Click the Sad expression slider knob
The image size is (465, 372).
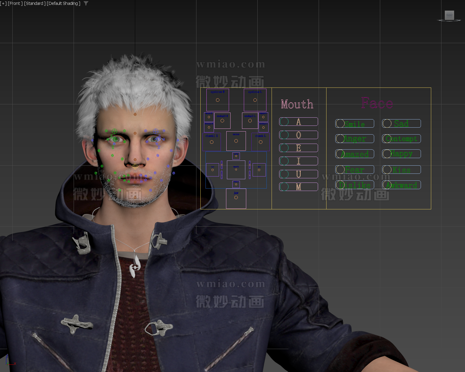coord(387,123)
